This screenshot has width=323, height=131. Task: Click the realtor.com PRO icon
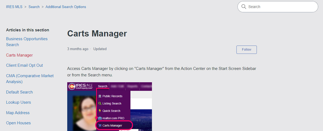point(100,118)
